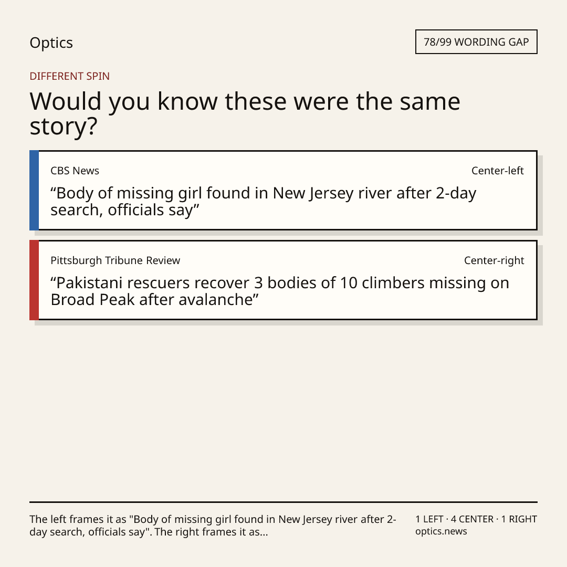Click 'Broad Peak after avalanche' headline line
Screen dimensions: 567x567
tap(154, 300)
